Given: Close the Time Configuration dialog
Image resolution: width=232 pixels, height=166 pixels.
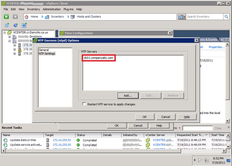Looking at the screenshot, I should pos(170,33).
